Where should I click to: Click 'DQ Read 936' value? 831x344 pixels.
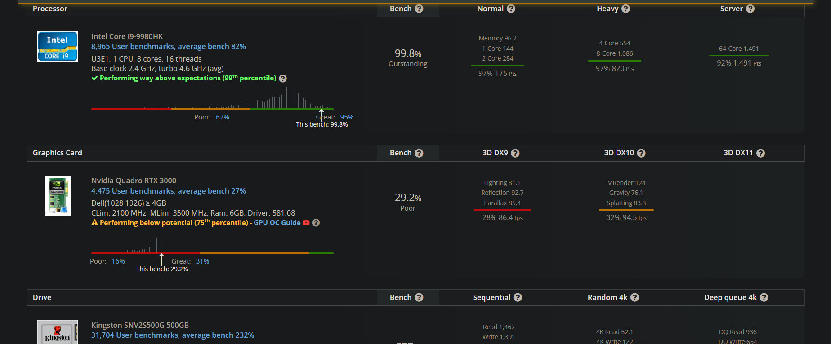[737, 332]
